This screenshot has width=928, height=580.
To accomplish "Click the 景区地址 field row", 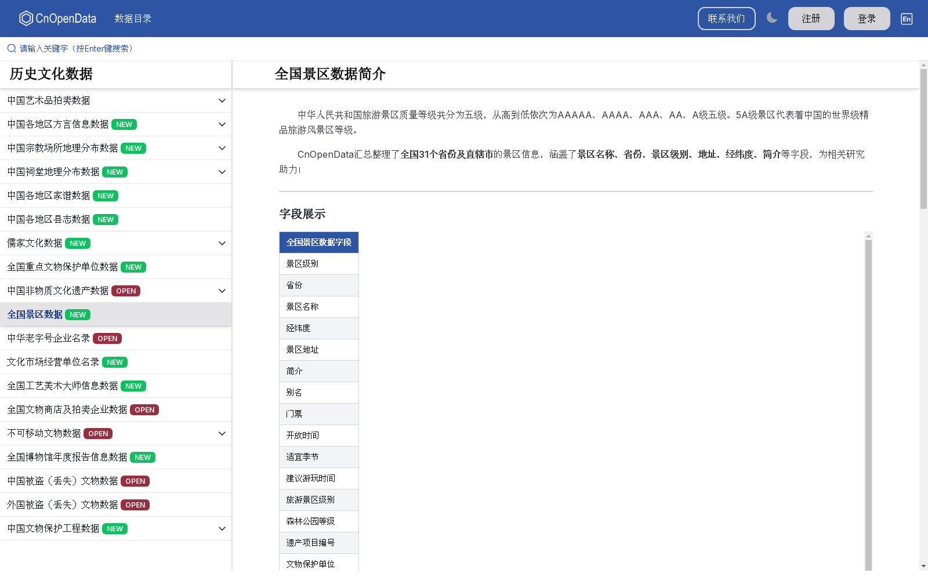I will tap(319, 350).
